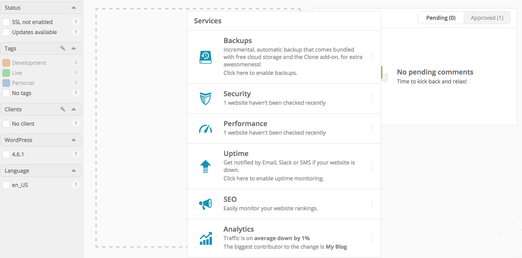Switch to the Approved (1) comments tab

[x=487, y=18]
